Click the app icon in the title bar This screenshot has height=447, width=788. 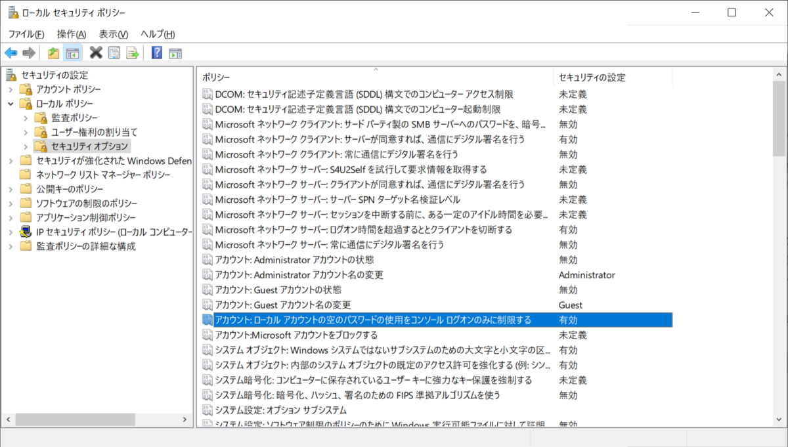point(12,12)
